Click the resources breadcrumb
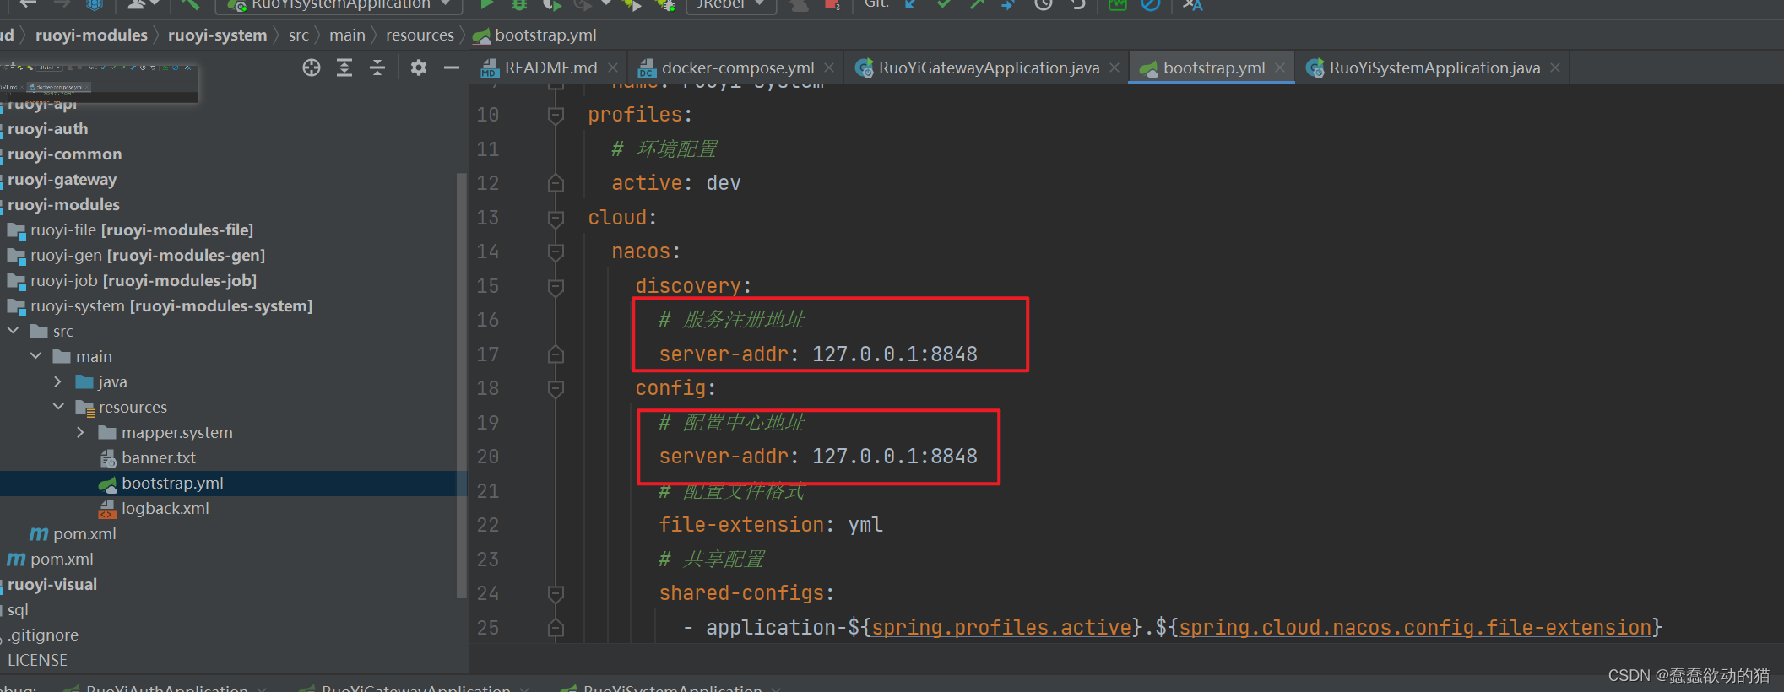Viewport: 1784px width, 692px height. click(420, 35)
